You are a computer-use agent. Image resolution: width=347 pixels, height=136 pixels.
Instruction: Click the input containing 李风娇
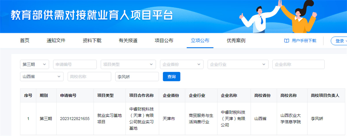pos(137,77)
